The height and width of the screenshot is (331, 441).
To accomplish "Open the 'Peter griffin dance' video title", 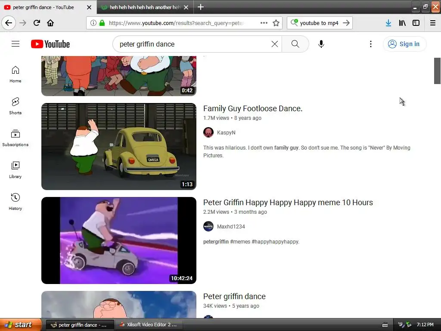I will pyautogui.click(x=234, y=297).
